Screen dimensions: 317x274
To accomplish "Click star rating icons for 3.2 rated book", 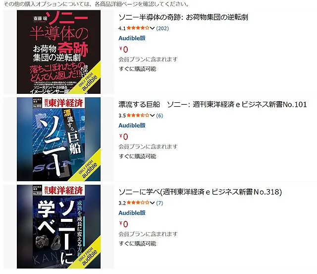I will pyautogui.click(x=138, y=203).
